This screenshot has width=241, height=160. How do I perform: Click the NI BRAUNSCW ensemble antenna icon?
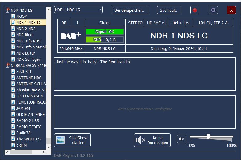click(8, 65)
